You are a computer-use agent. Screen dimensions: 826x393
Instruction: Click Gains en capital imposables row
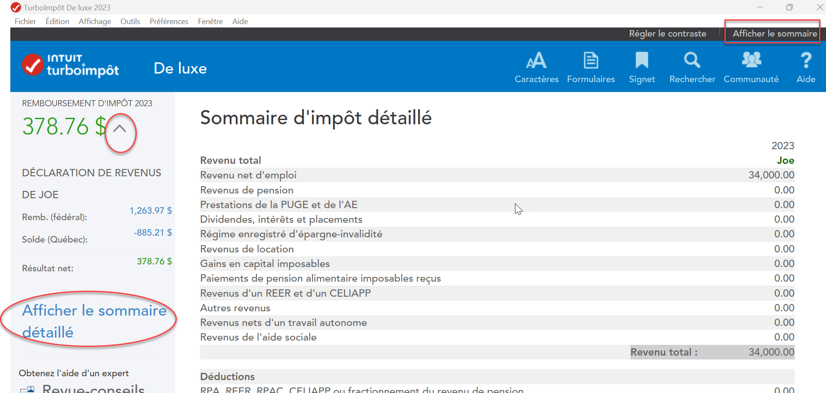(497, 264)
